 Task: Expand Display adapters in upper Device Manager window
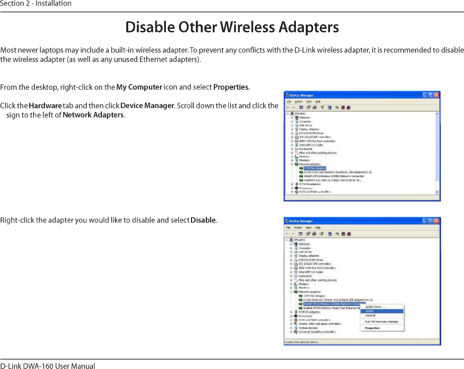coord(292,129)
